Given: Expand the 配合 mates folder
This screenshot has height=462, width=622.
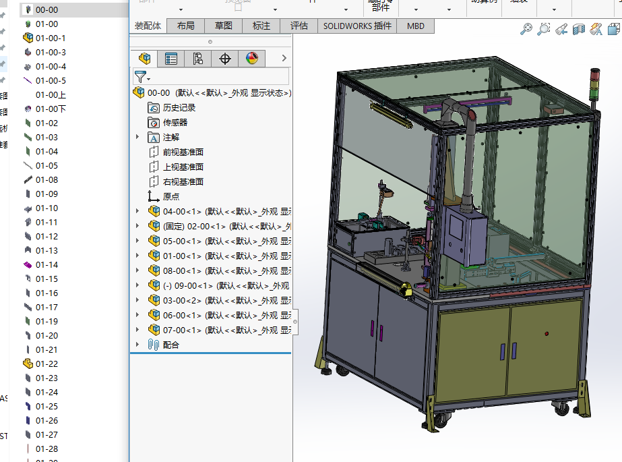Looking at the screenshot, I should pos(137,345).
